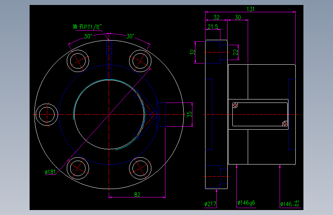This screenshot has height=215, width=333.
Task: Click the 82 horizontal dimension value
Action: point(137,194)
